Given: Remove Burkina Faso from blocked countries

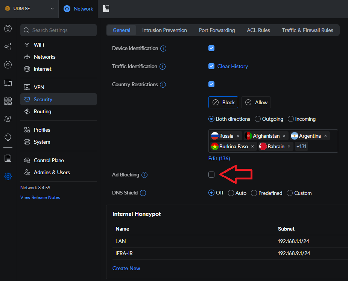Looking at the screenshot, I should pyautogui.click(x=252, y=146).
